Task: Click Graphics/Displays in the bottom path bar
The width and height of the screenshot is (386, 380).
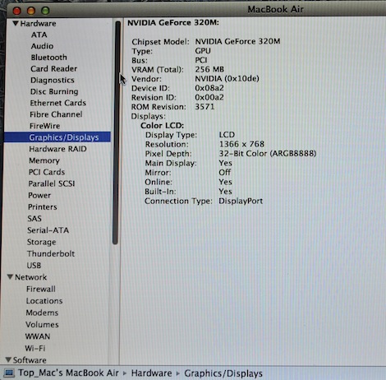Action: [223, 373]
